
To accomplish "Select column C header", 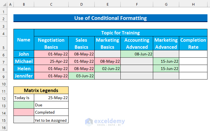I will pos(51,5).
